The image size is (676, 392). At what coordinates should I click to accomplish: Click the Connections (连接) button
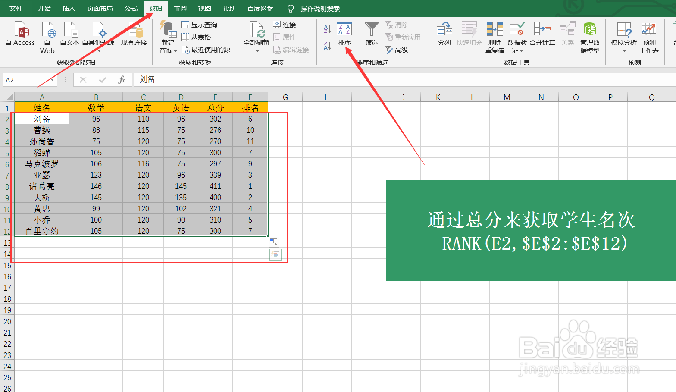(285, 25)
